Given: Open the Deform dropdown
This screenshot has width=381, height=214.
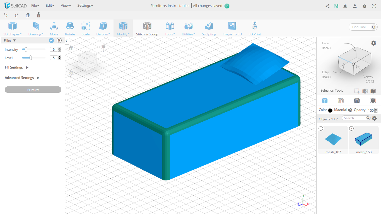Looking at the screenshot, I should tap(103, 29).
